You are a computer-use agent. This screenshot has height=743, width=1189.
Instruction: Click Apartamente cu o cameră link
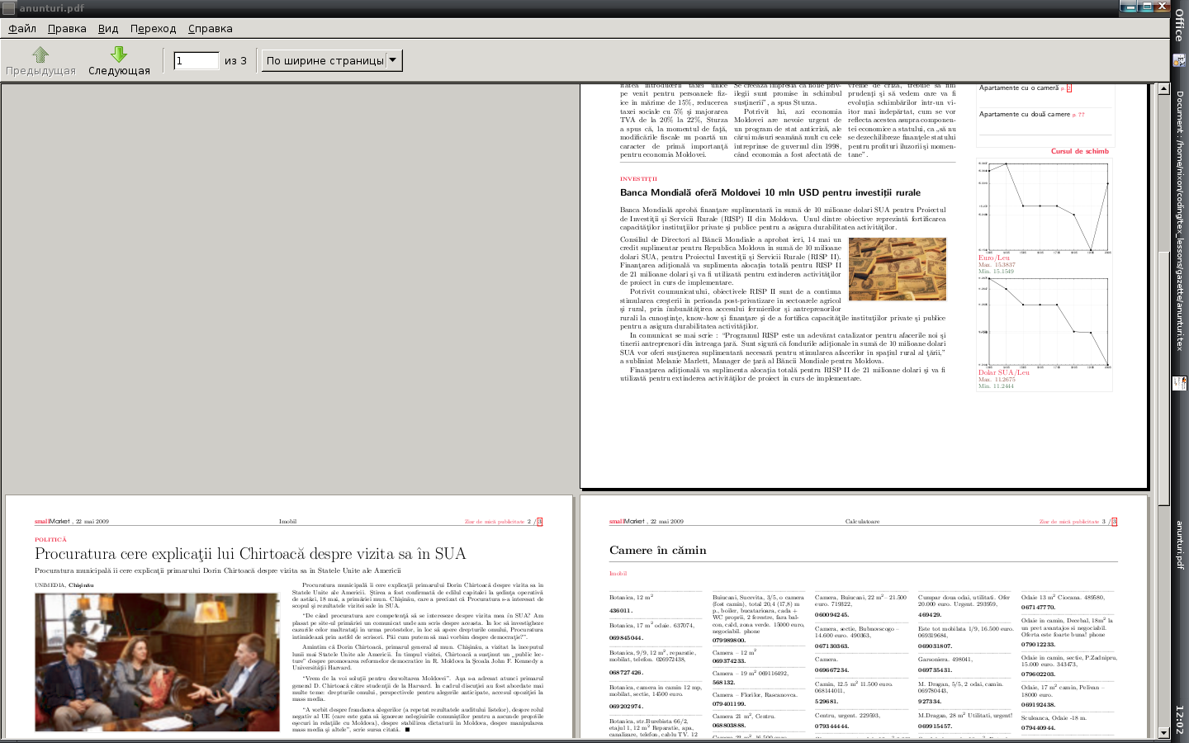coord(1019,88)
